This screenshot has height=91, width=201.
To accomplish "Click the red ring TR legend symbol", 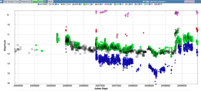I will pyautogui.click(x=155, y=4).
